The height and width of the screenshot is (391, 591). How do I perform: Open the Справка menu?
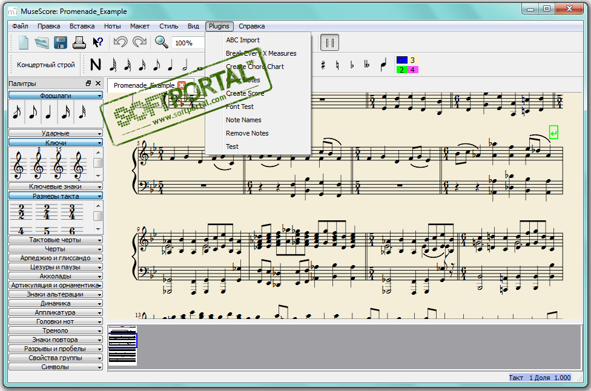tap(251, 26)
